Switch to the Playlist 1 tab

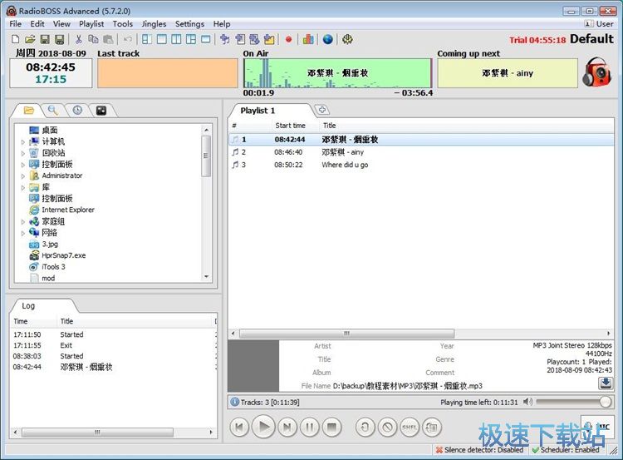(258, 111)
